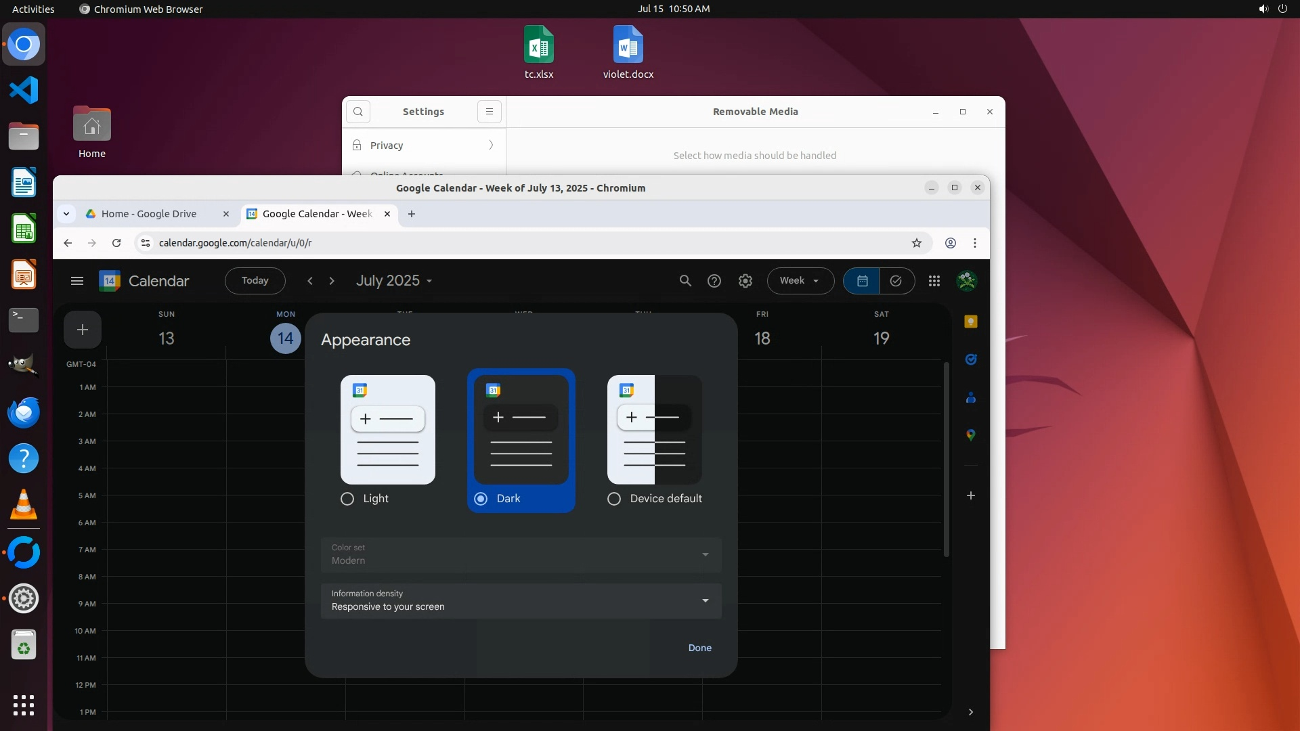
Task: Open Google Keep in the side panel
Action: [x=970, y=322]
